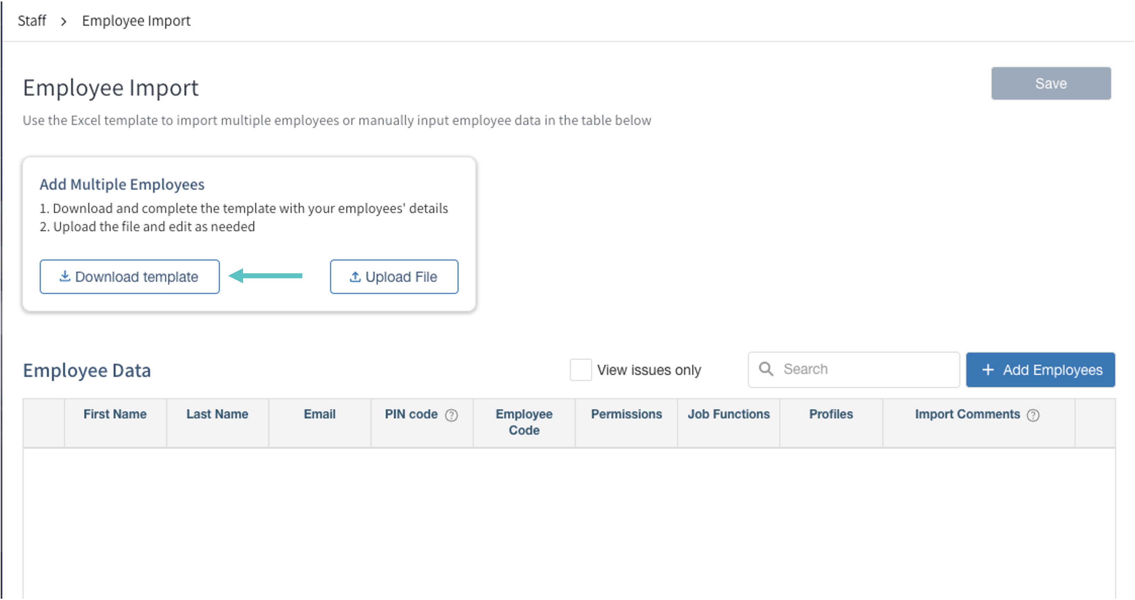Click the download arrow icon on Download template
Image resolution: width=1135 pixels, height=600 pixels.
65,276
